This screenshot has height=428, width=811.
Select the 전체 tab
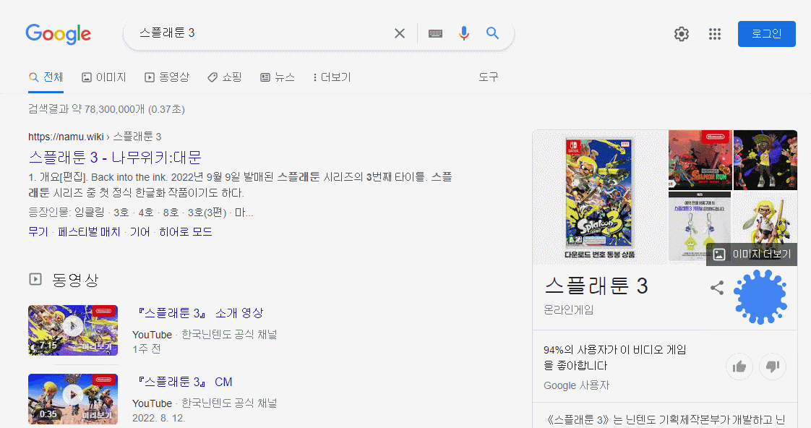pos(46,77)
